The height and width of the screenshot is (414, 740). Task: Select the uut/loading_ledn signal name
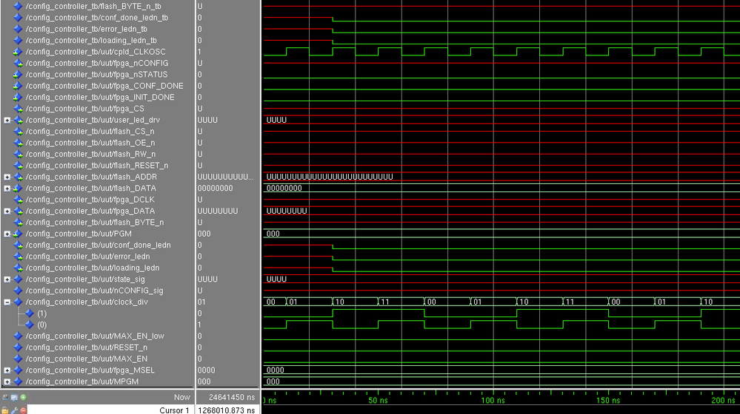pyautogui.click(x=93, y=268)
